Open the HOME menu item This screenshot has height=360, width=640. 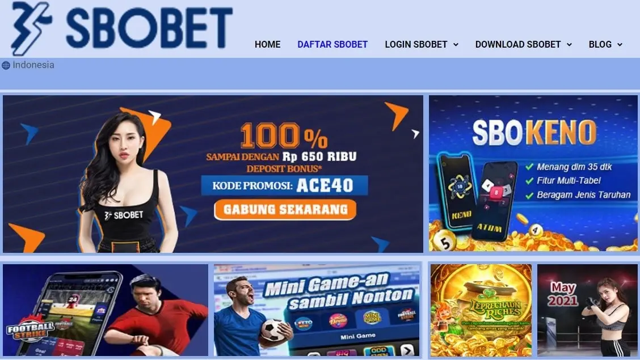click(267, 44)
